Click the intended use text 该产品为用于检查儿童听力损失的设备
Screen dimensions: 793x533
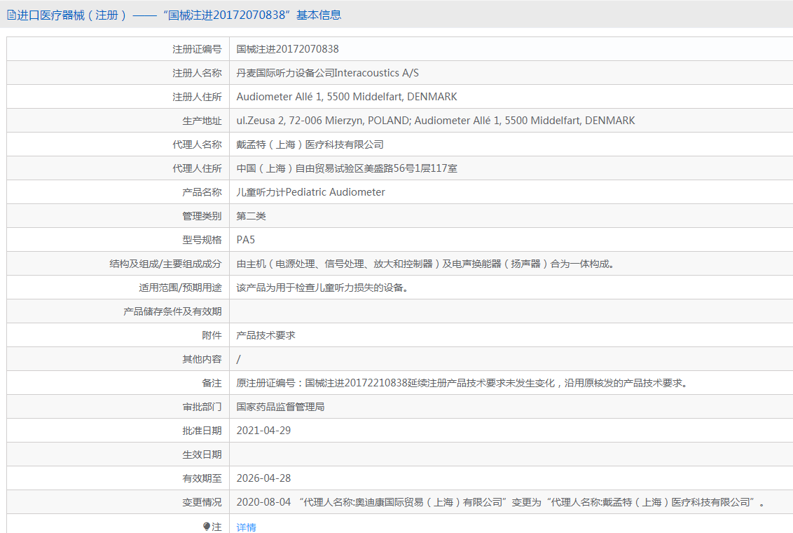[x=322, y=288]
